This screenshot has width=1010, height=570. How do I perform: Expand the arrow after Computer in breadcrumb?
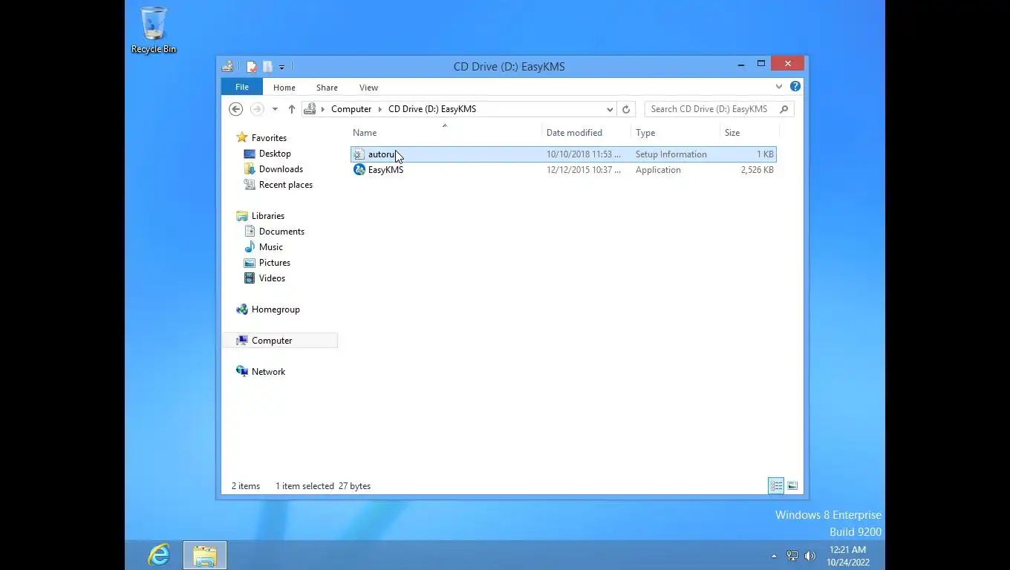(x=380, y=109)
